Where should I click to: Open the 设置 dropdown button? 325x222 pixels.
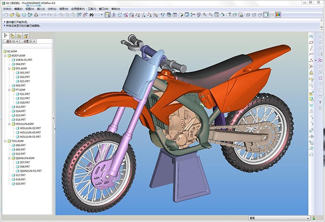coord(29,42)
